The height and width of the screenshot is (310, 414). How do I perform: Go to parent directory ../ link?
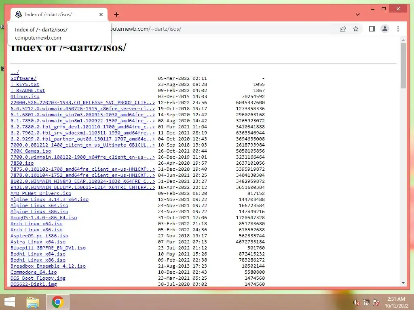[x=15, y=72]
